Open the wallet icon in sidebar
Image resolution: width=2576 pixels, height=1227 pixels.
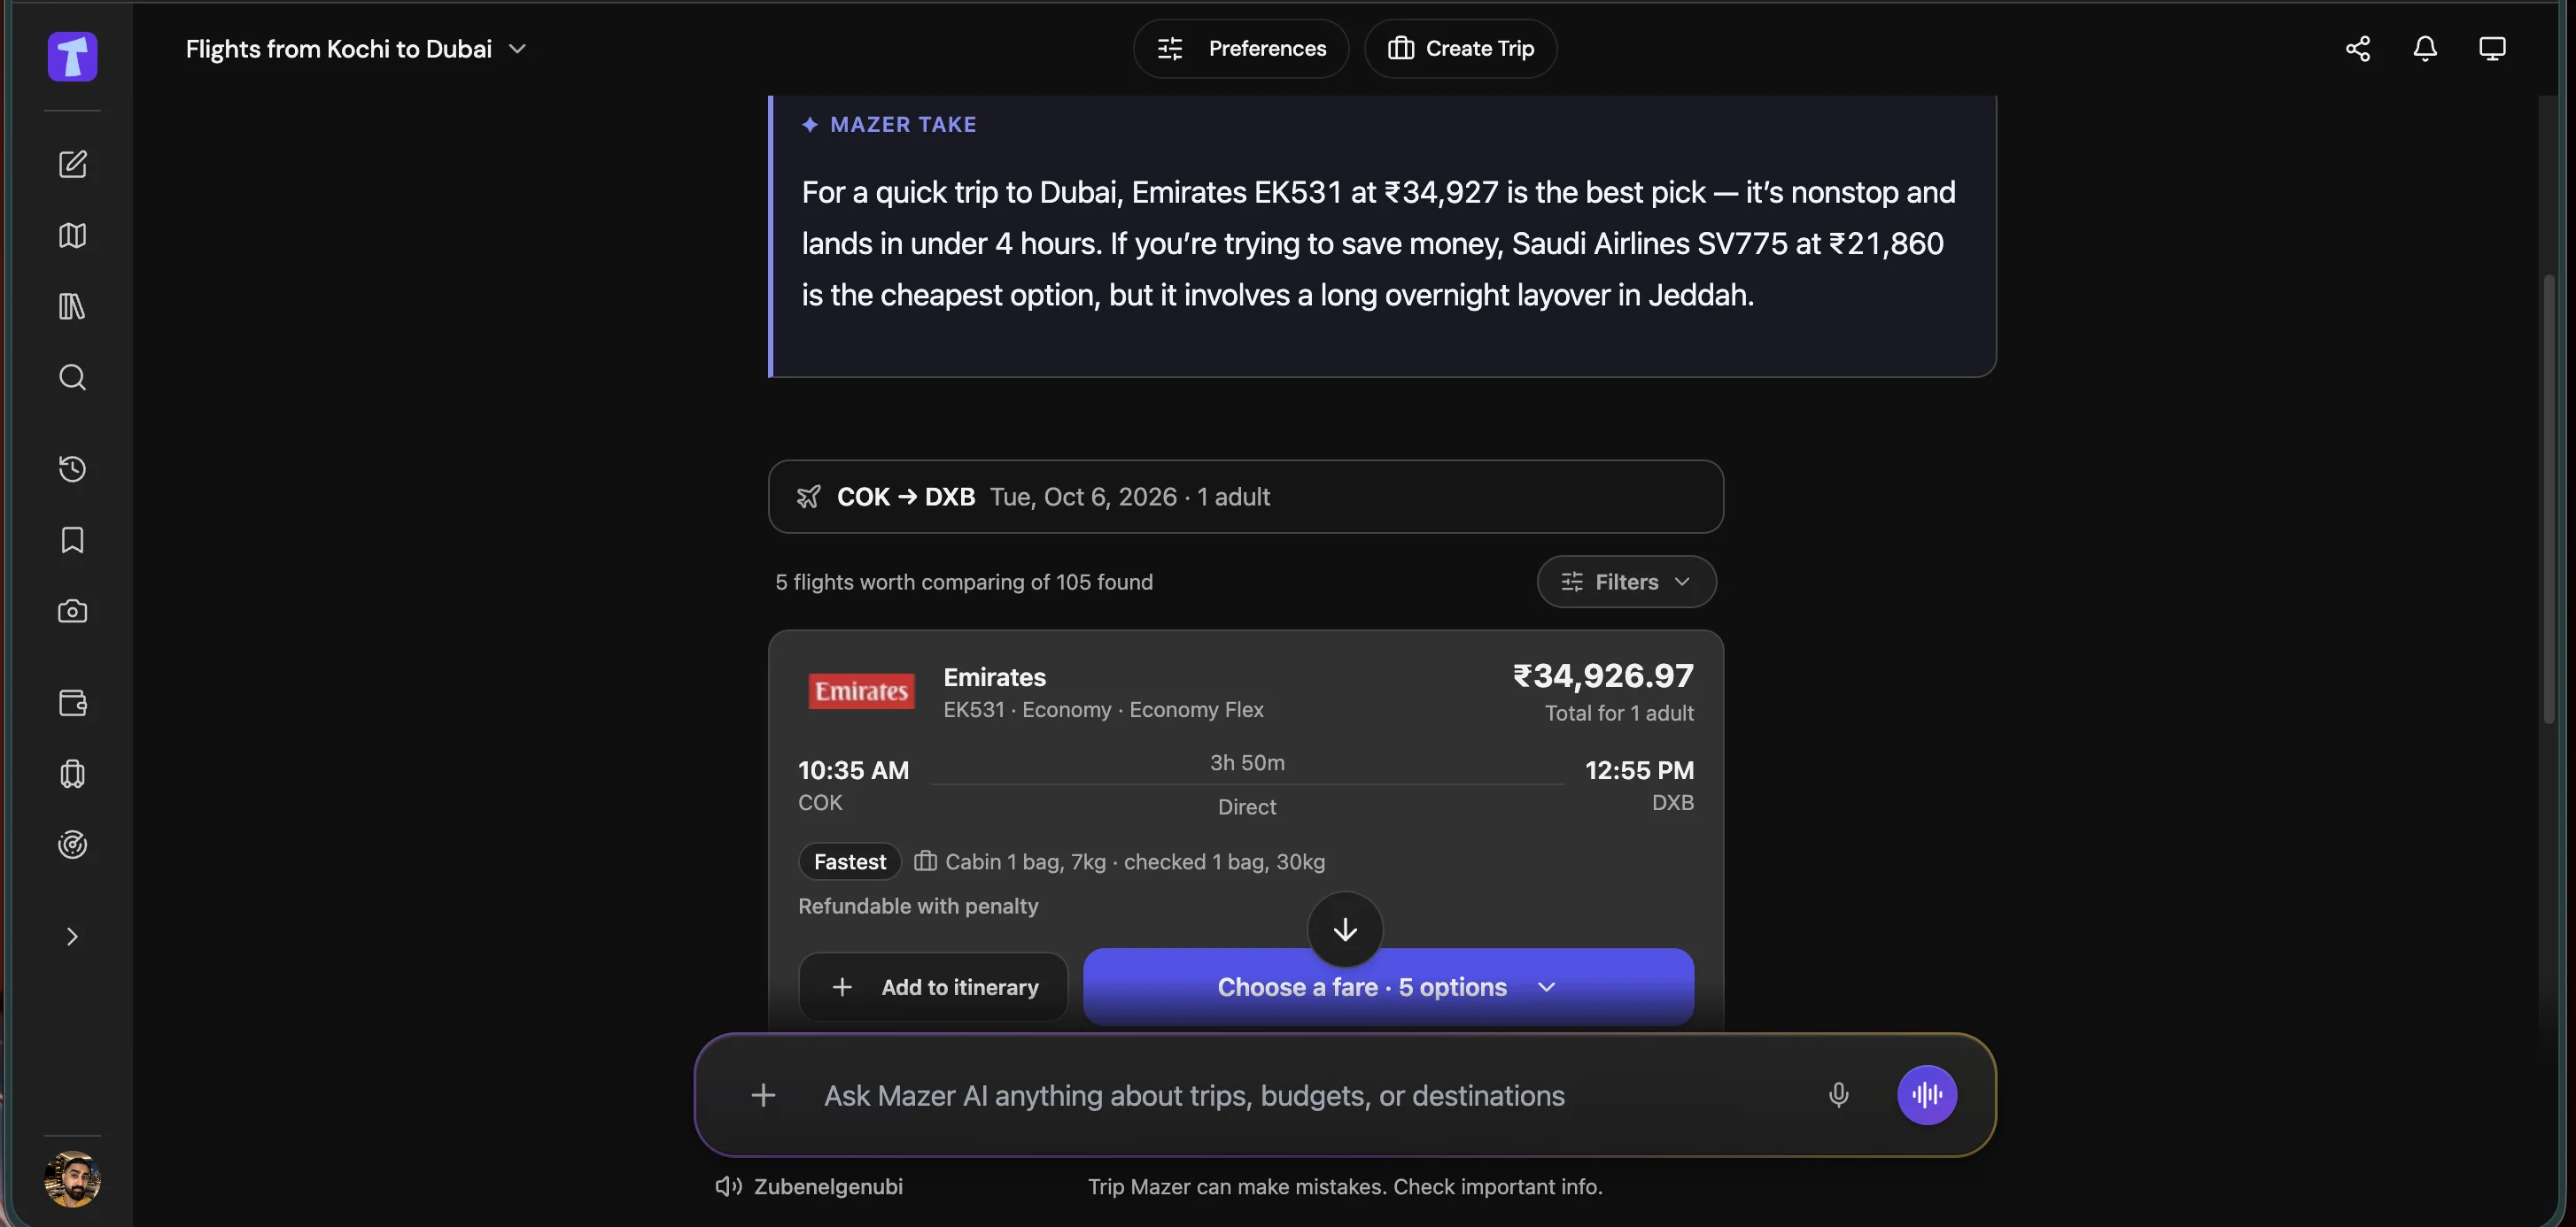[x=72, y=702]
